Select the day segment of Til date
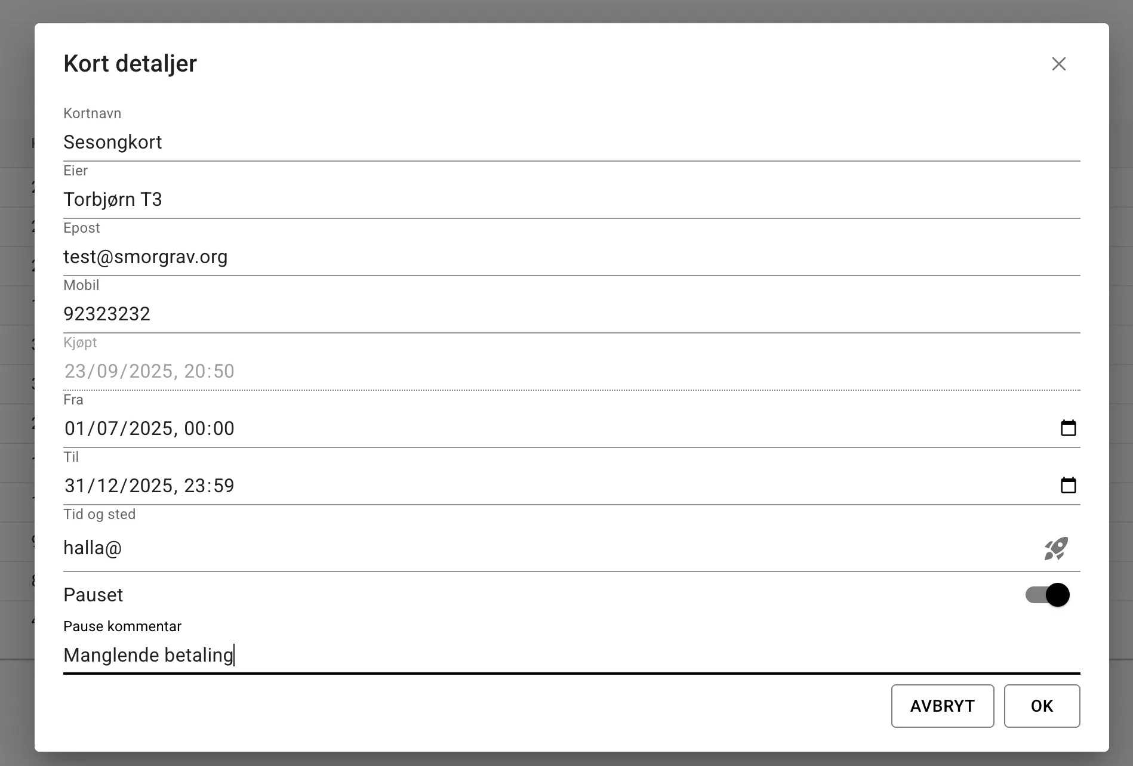The width and height of the screenshot is (1133, 766). [x=75, y=486]
